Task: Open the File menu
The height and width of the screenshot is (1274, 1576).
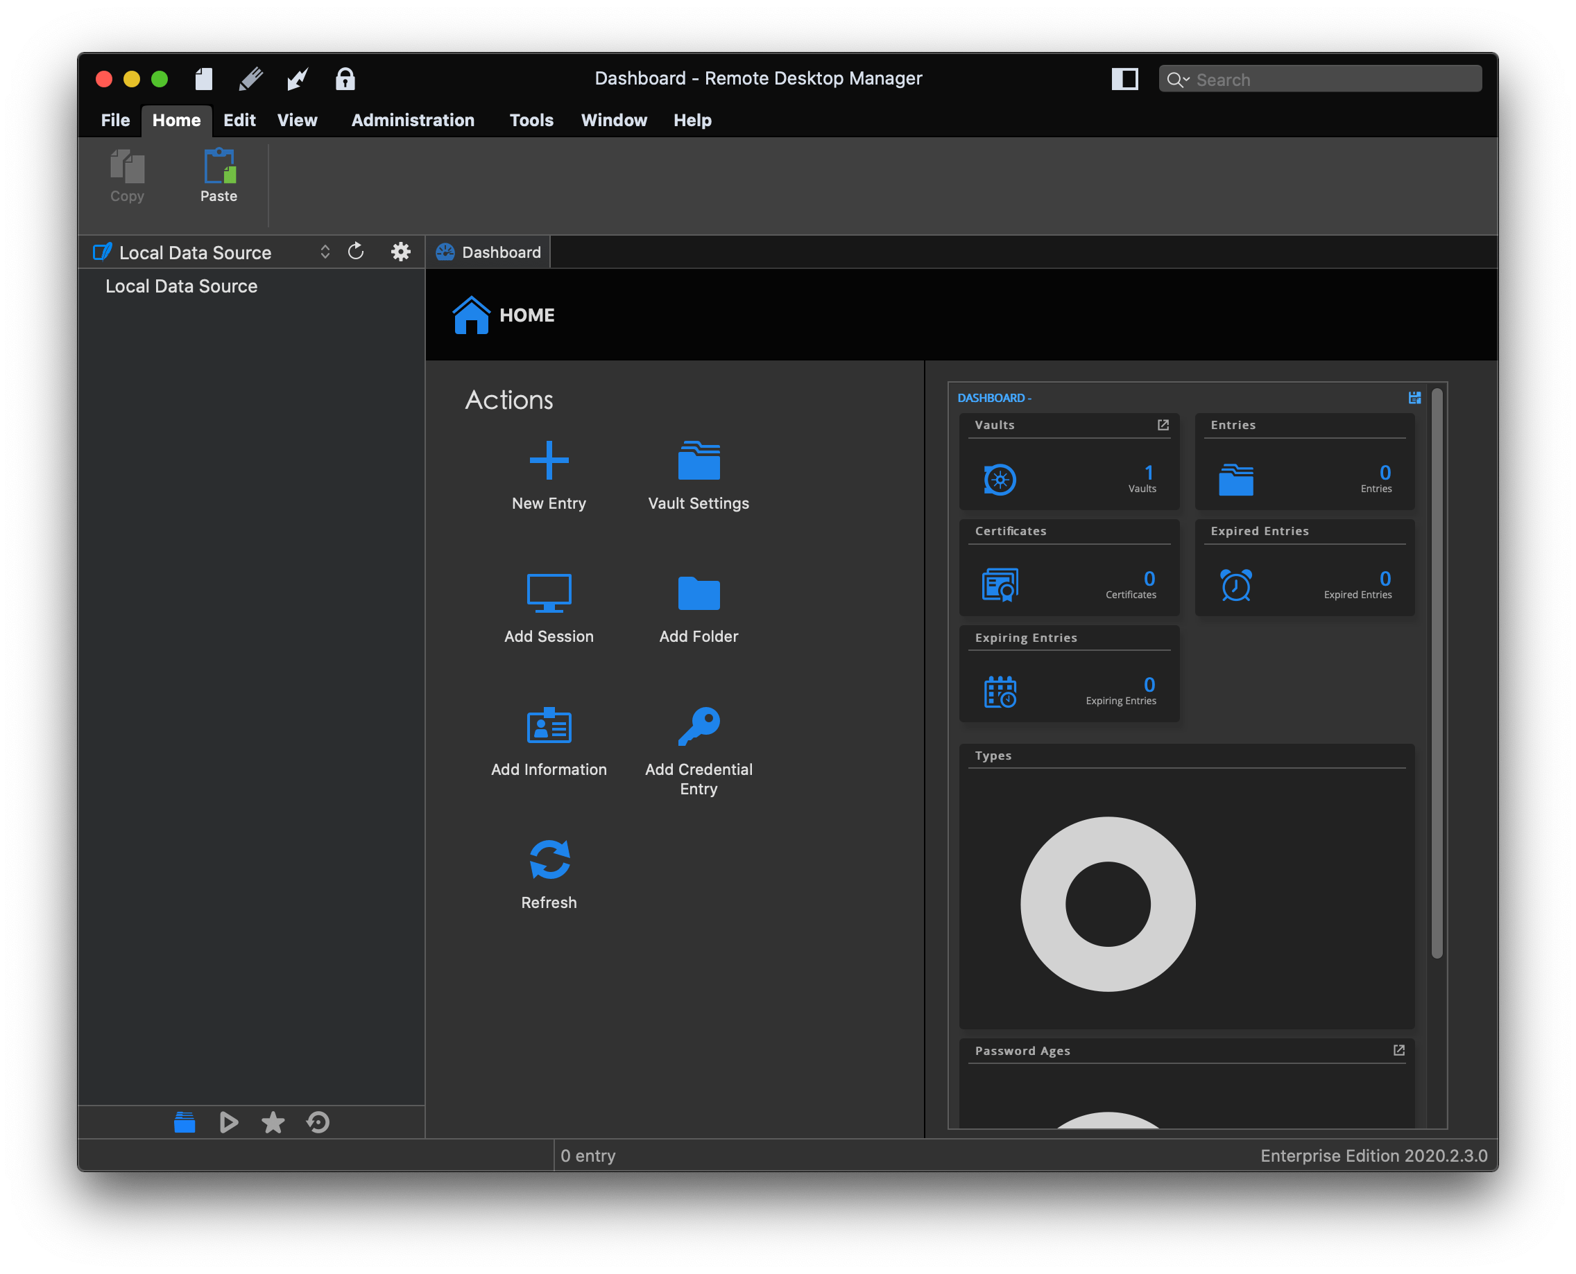Action: [115, 120]
